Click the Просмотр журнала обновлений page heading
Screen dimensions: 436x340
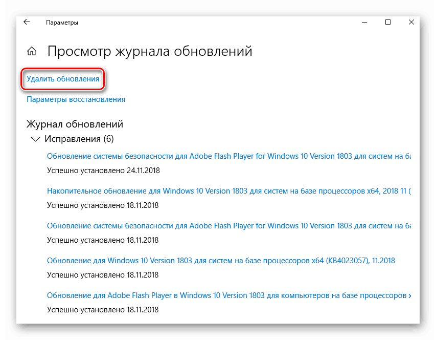(x=150, y=51)
